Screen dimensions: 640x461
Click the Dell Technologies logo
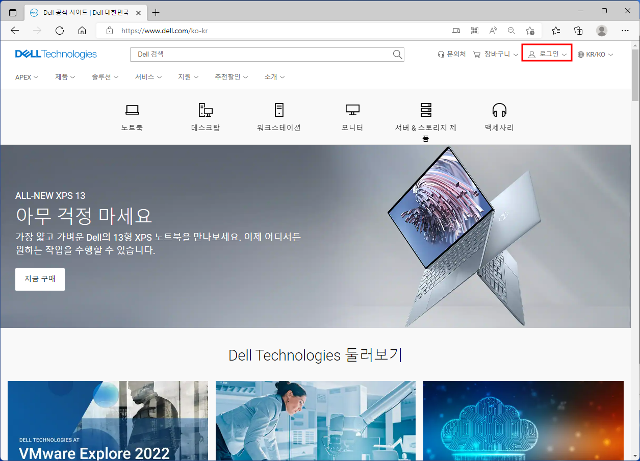point(56,54)
